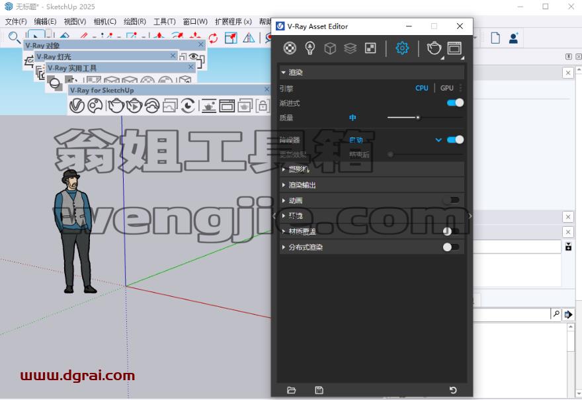
Task: Select the CPU render engine
Action: 422,88
